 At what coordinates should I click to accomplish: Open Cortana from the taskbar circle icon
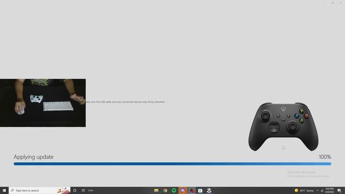(75, 190)
